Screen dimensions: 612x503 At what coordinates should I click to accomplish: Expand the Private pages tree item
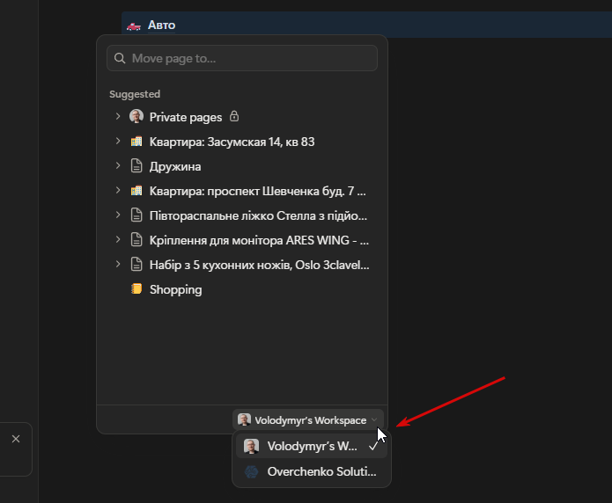[118, 116]
